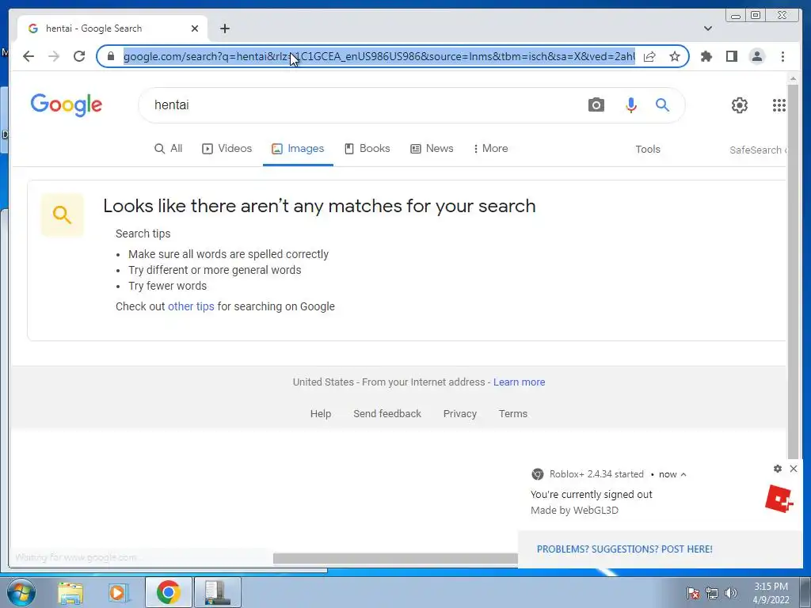
Task: Open the Terms footer link
Action: (512, 413)
